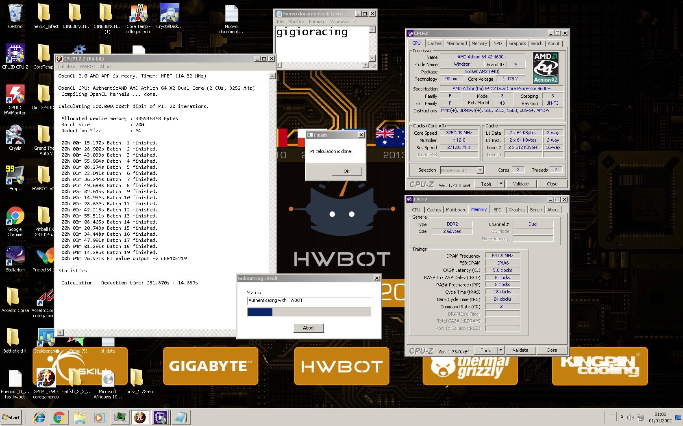The height and width of the screenshot is (426, 683).
Task: Switch to the CPU-Z taskbar button
Action: (x=160, y=417)
